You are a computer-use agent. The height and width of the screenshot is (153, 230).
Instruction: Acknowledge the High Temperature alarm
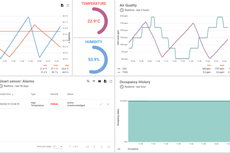point(101,104)
